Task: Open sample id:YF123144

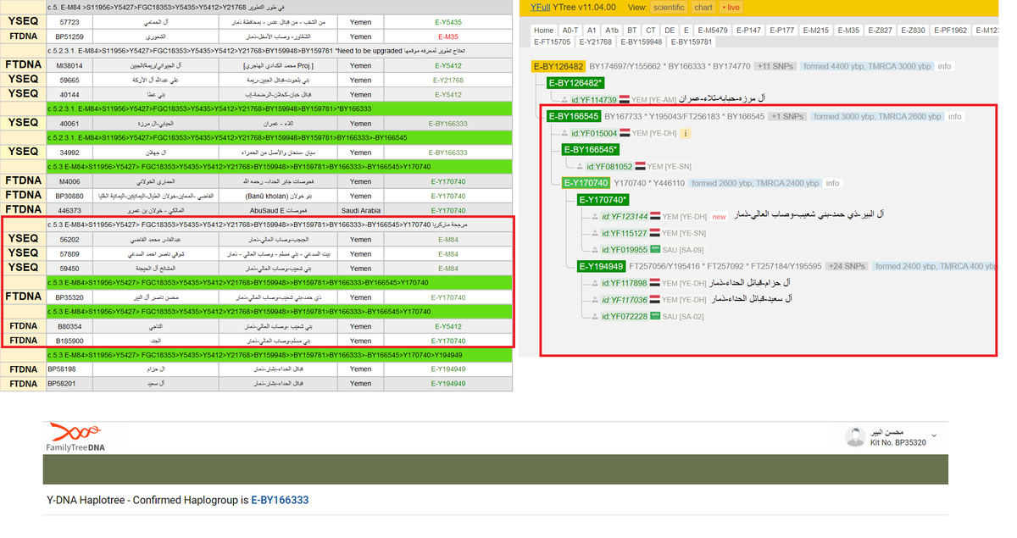Action: (x=625, y=216)
